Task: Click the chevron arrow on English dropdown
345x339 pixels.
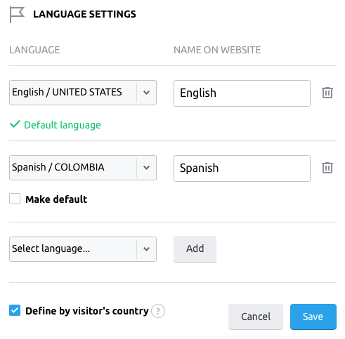Action: click(147, 93)
